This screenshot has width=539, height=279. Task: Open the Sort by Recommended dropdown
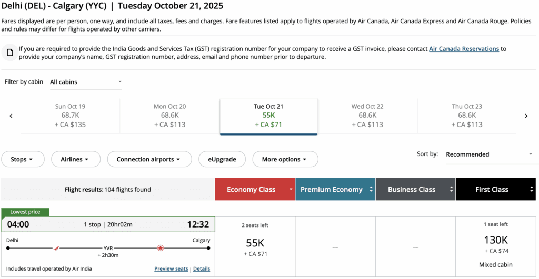(489, 154)
